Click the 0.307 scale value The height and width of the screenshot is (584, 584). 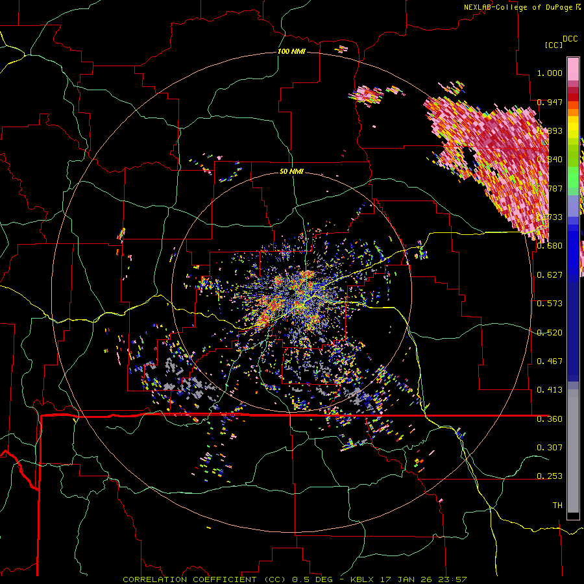click(550, 448)
